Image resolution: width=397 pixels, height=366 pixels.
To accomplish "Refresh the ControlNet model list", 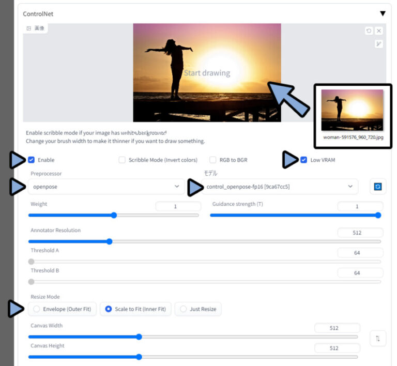I will (x=378, y=187).
